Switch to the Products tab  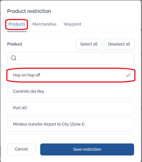pyautogui.click(x=17, y=24)
